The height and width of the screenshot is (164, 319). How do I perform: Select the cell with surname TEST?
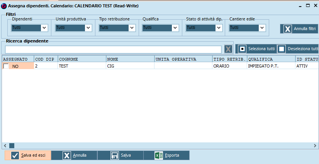point(82,66)
